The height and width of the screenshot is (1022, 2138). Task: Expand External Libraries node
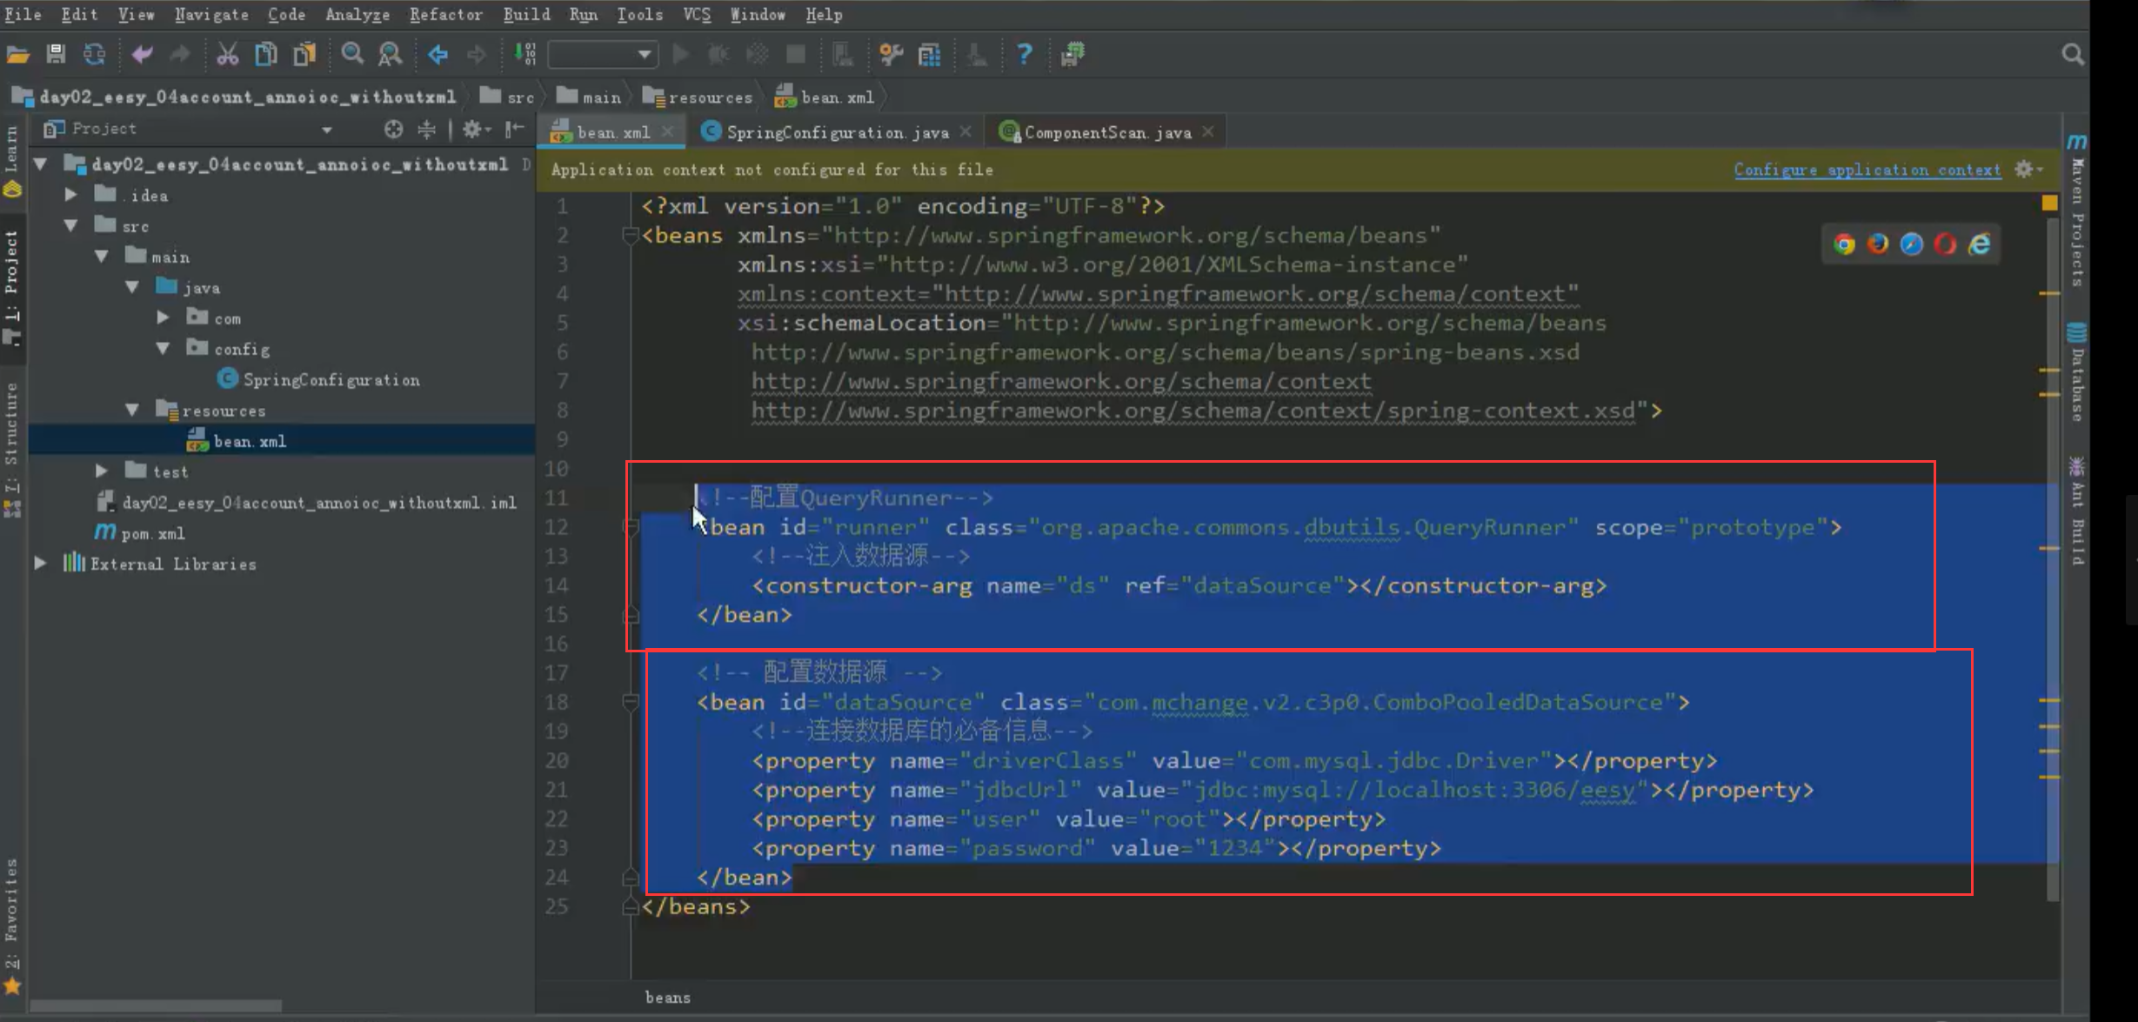tap(40, 564)
